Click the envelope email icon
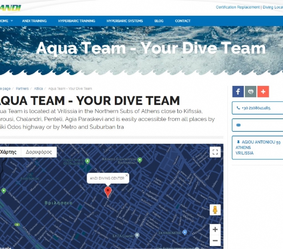Image resolution: width=283 pixels, height=249 pixels. (238, 125)
